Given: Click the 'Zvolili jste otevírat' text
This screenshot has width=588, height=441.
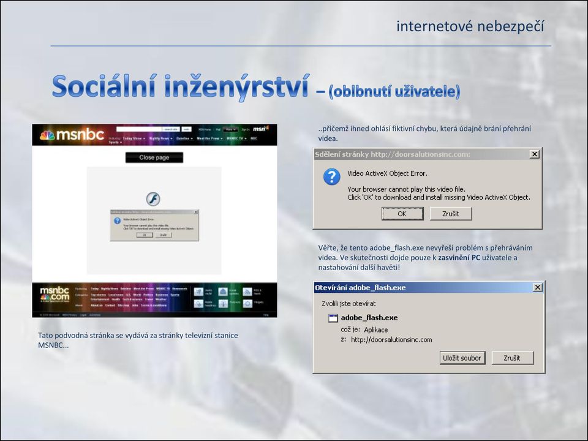Looking at the screenshot, I should [x=349, y=303].
